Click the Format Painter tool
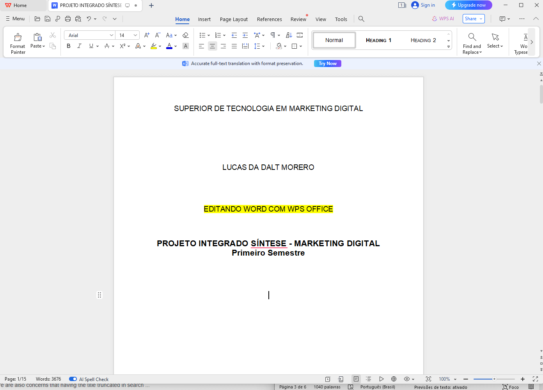The height and width of the screenshot is (390, 543). pyautogui.click(x=18, y=43)
